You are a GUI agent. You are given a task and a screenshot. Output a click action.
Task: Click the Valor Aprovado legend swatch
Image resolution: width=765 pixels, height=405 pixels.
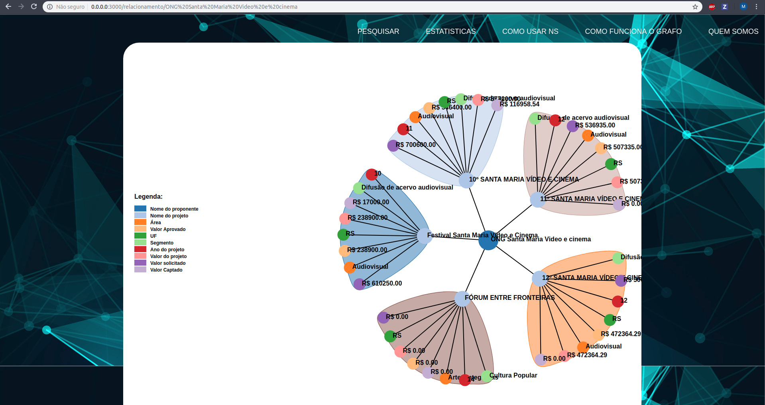(x=140, y=229)
